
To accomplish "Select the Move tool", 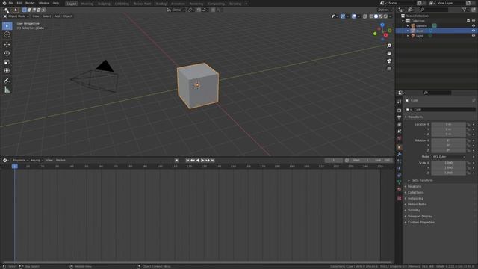I will pos(7,45).
